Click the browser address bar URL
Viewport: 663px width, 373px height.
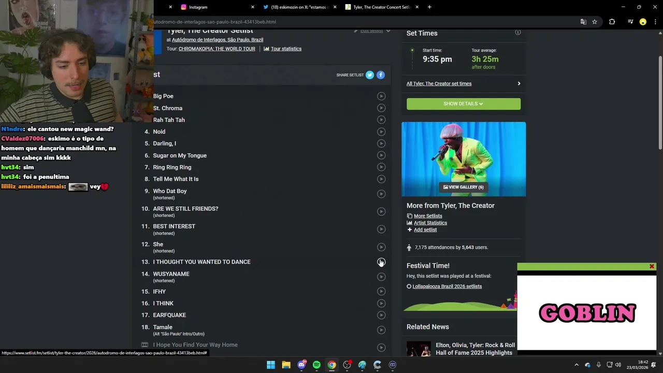point(215,22)
